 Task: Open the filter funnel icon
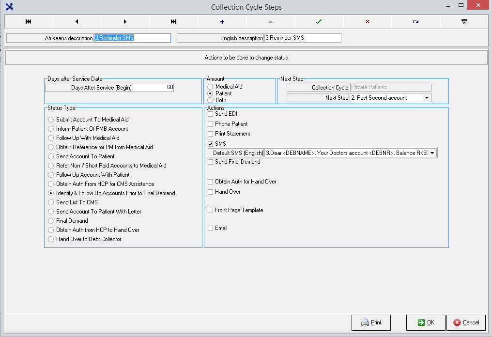(464, 22)
